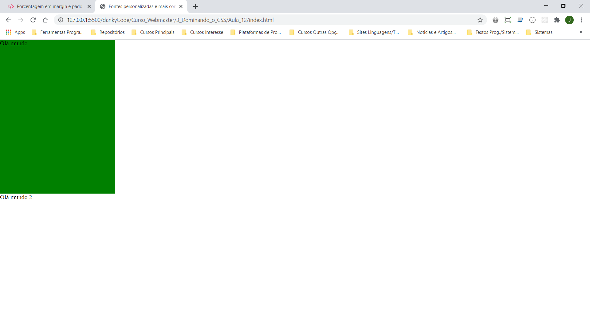Click the screenshot capture extension icon
The width and height of the screenshot is (590, 317).
(x=508, y=20)
